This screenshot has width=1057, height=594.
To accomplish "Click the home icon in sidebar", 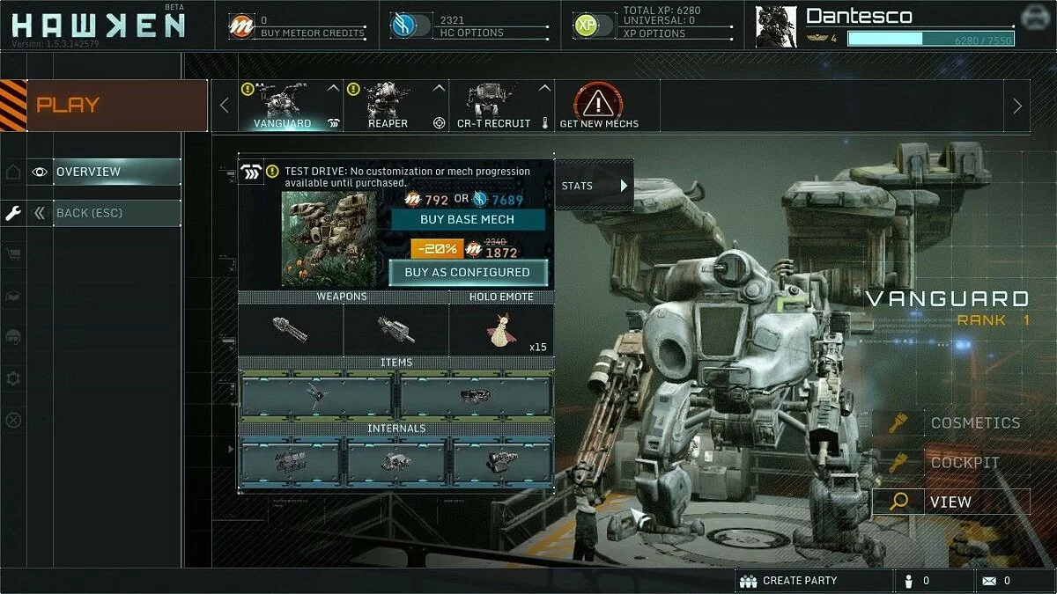I will pyautogui.click(x=13, y=172).
